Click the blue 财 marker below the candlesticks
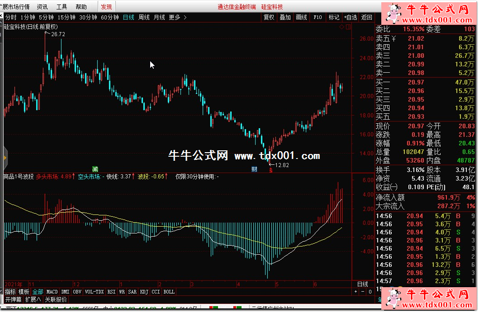The image size is (479, 312). click(x=255, y=169)
